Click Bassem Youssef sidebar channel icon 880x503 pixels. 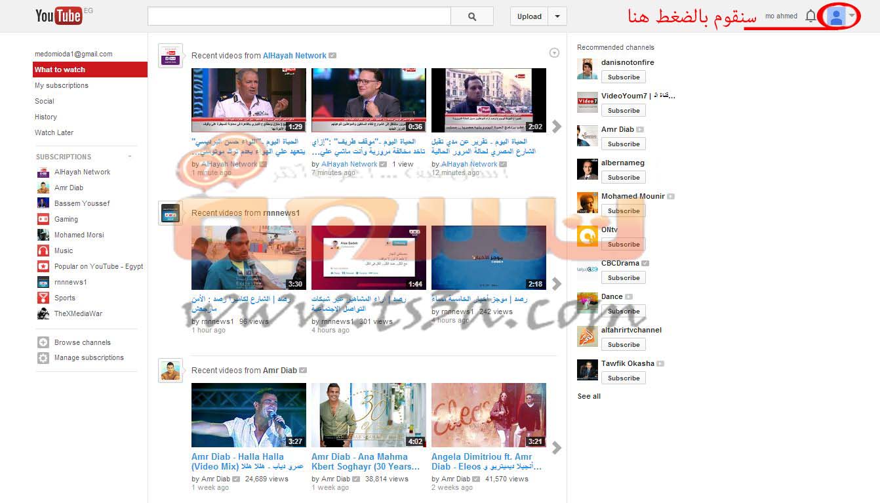tap(43, 203)
